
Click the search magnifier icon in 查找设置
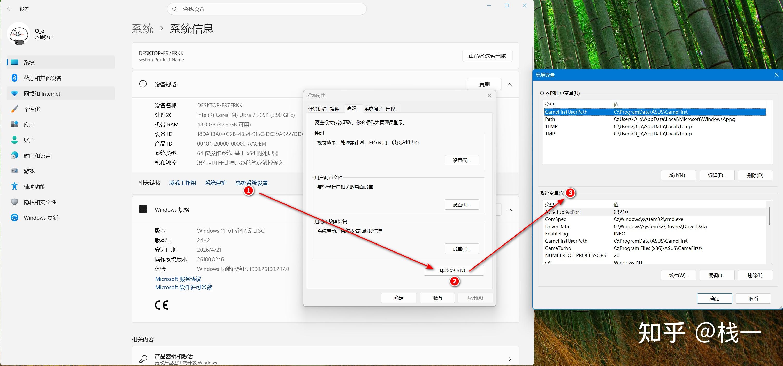pyautogui.click(x=175, y=9)
